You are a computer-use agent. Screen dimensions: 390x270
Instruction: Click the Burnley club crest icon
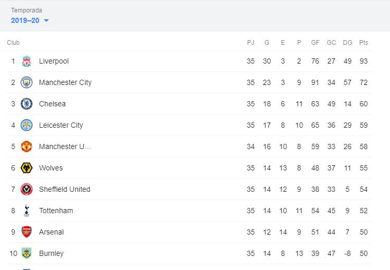[x=27, y=253]
